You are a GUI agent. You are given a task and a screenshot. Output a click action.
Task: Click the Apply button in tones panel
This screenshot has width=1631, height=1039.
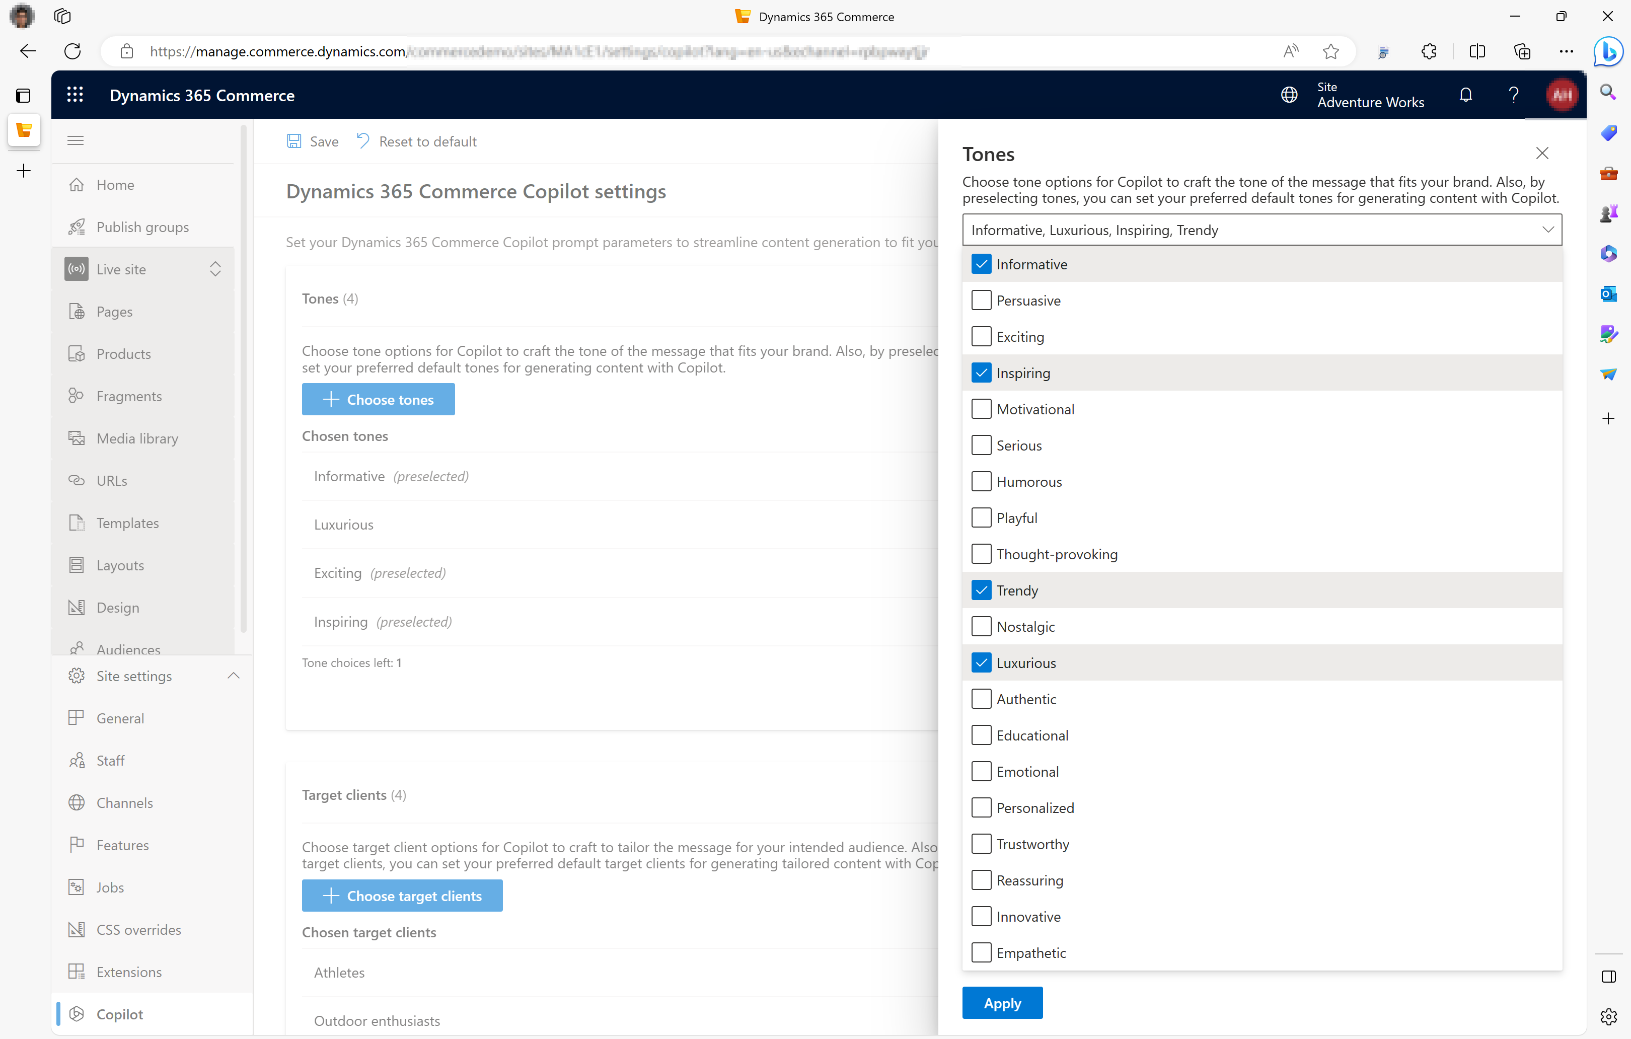point(1002,1002)
